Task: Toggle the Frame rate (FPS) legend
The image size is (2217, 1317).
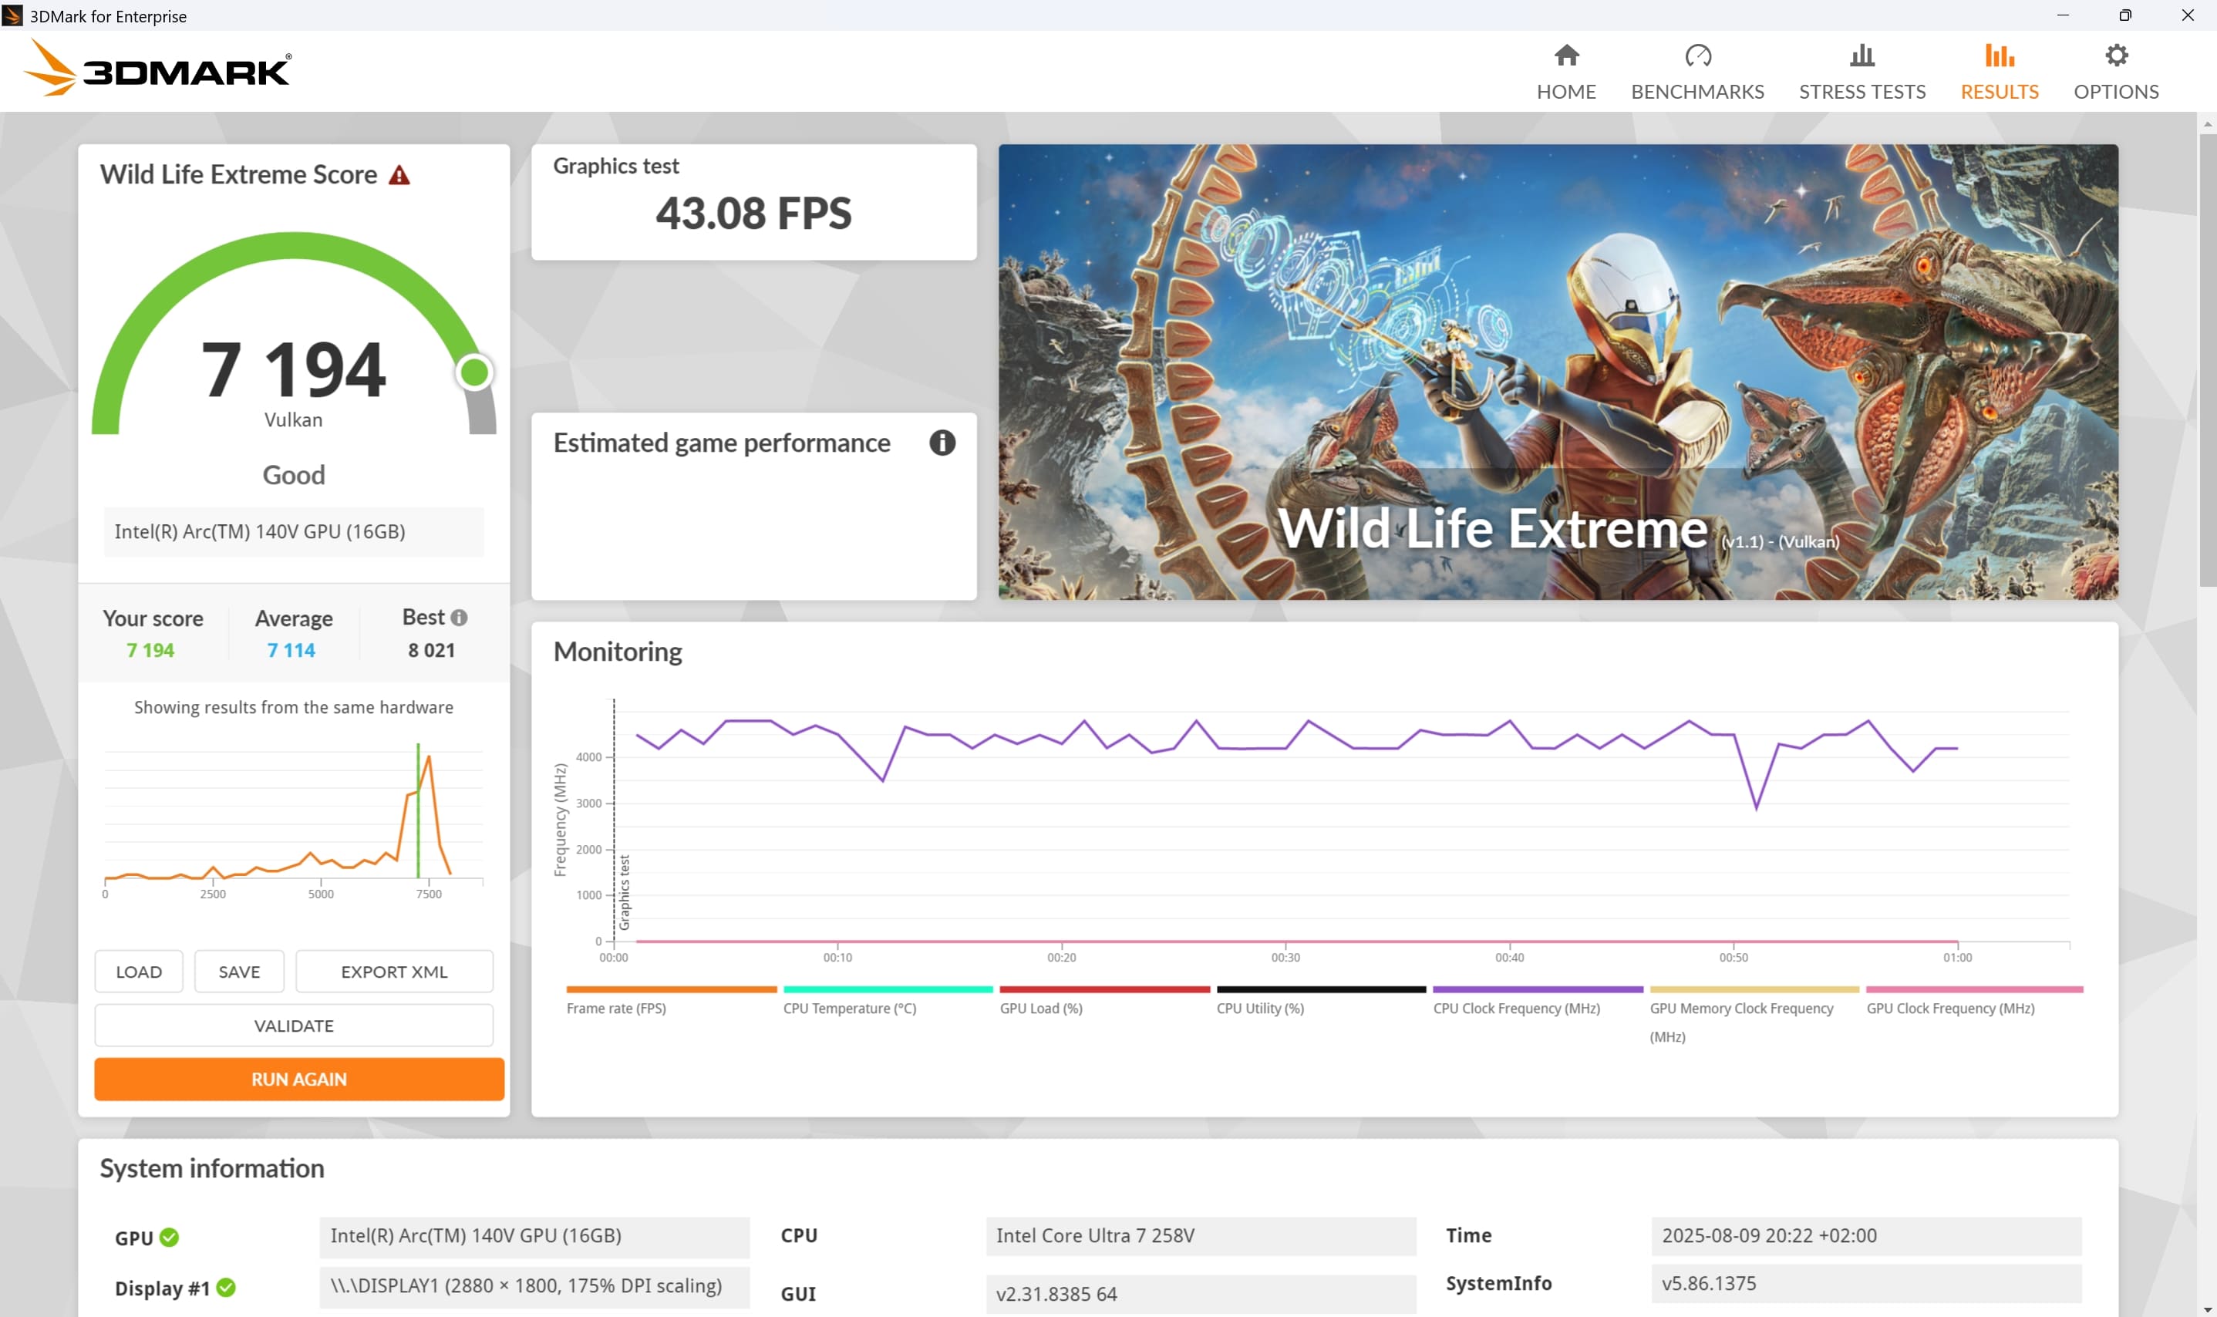Action: (x=671, y=1000)
